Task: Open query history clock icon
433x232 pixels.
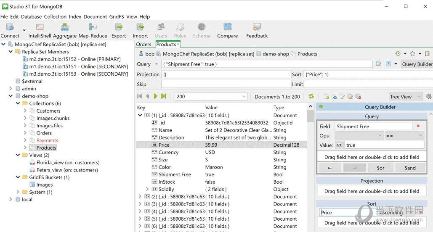Action: (x=398, y=53)
